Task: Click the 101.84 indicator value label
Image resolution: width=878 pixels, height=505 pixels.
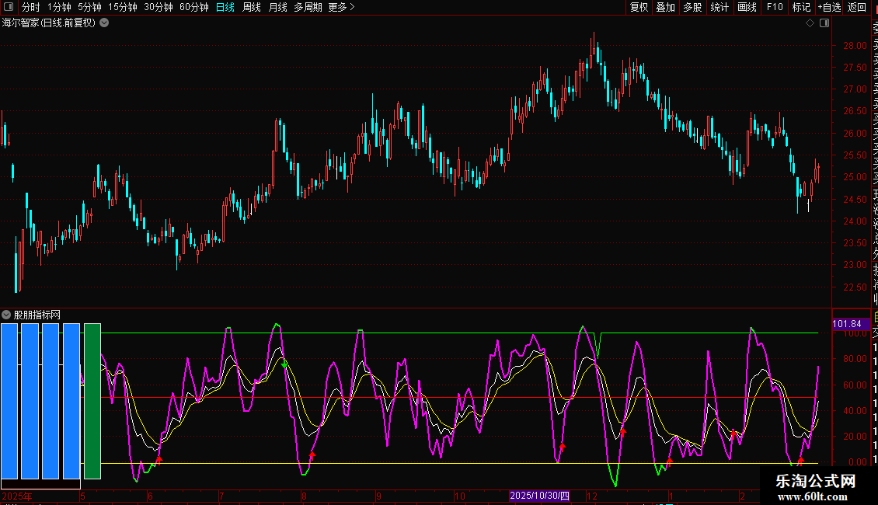Action: click(846, 323)
